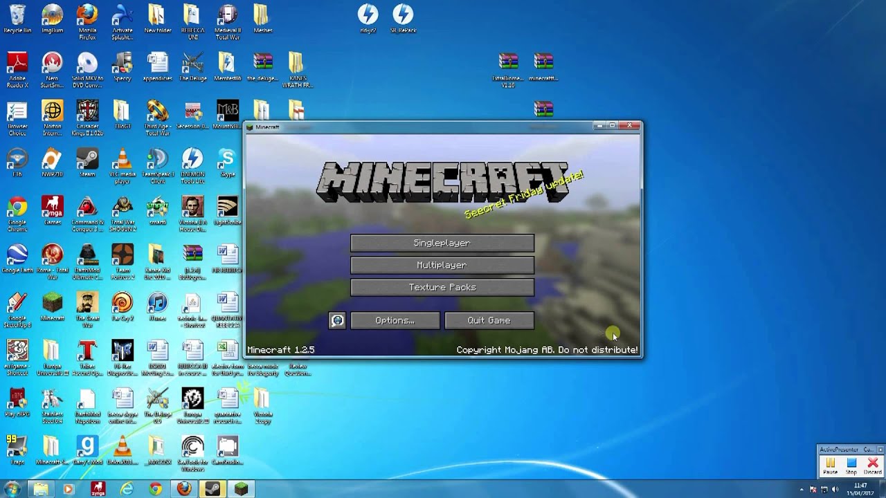Select the minecraft RAR archive on desktop

(543, 67)
